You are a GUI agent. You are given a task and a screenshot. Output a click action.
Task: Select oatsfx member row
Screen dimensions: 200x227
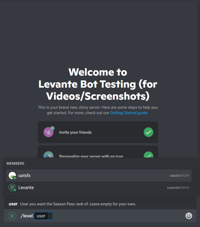tap(99, 176)
